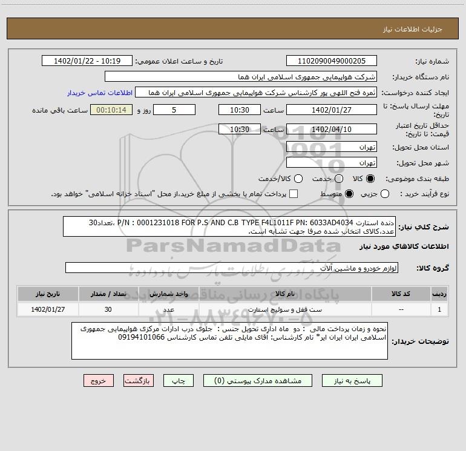Image resolution: width=466 pixels, height=451 pixels.
Task: Click the نوع فرآیند خرید label
Action: coord(424,194)
